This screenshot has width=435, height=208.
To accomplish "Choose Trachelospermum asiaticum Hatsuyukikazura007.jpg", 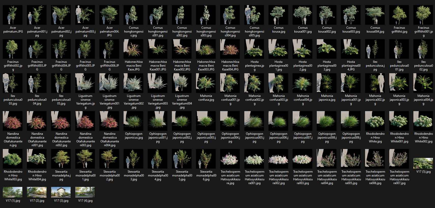I will coord(399,159).
